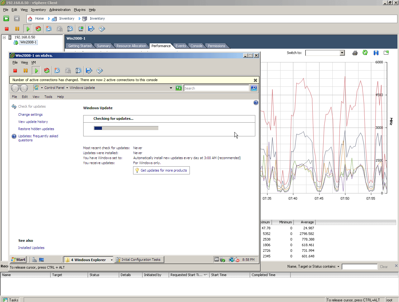Switch to the Permissions tab
The image size is (399, 302).
(216, 46)
